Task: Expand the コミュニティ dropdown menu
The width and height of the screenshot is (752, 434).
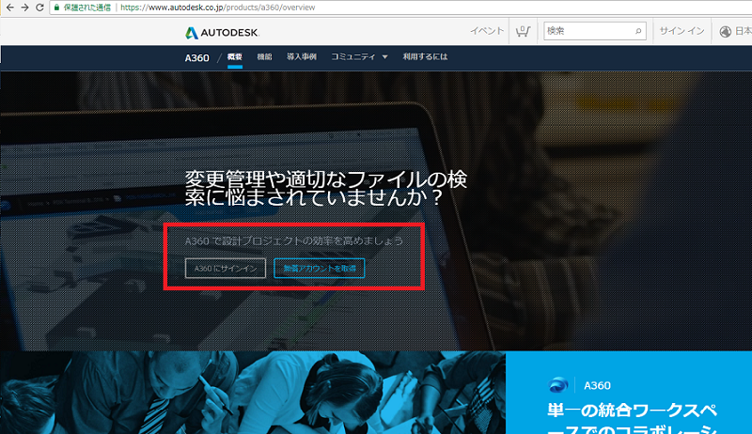Action: 359,57
